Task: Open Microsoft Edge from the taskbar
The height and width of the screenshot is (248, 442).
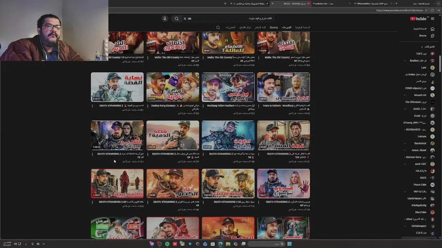Action: (220, 244)
